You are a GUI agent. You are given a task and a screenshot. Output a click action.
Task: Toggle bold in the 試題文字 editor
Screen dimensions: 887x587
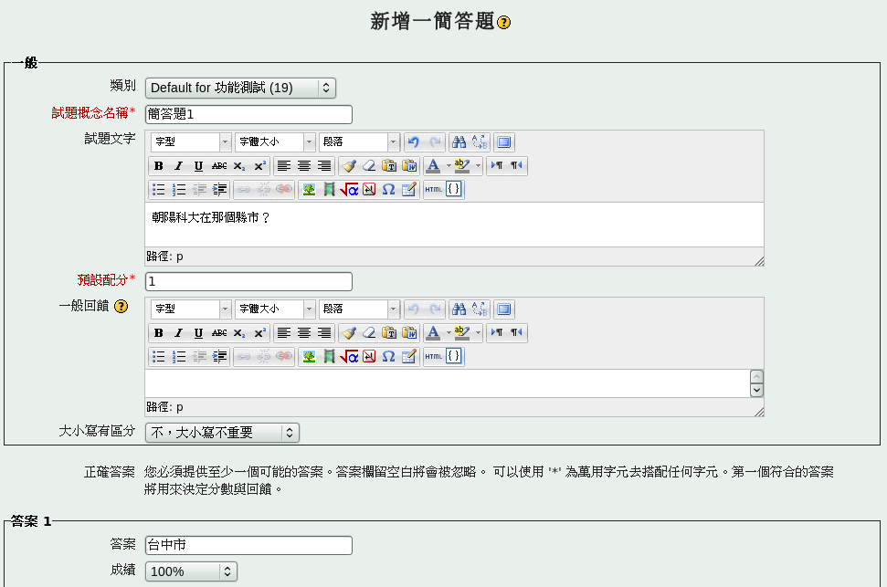click(159, 166)
